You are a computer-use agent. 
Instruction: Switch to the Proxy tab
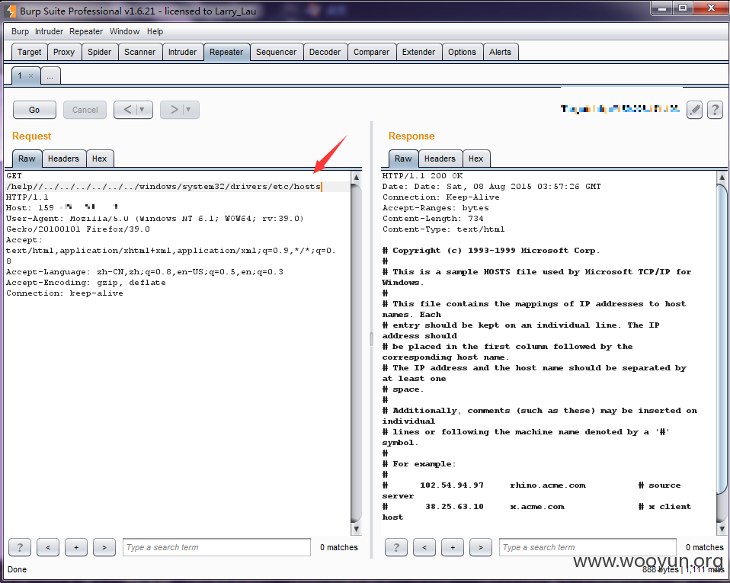click(64, 52)
